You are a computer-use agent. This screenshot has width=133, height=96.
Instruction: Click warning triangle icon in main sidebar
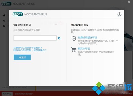(x=4, y=15)
